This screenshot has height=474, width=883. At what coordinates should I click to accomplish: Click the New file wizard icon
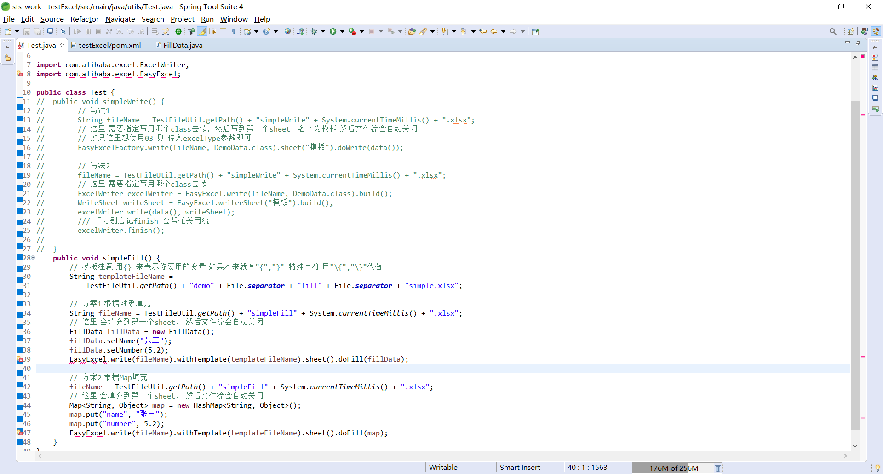point(8,31)
